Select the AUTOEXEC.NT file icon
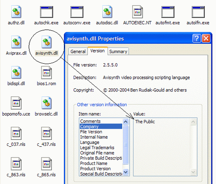 pos(137,12)
